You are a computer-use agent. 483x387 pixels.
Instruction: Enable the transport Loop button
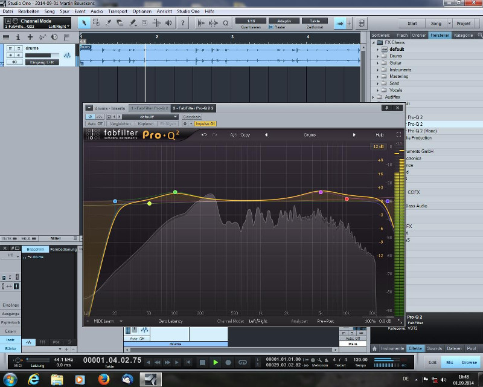pyautogui.click(x=243, y=362)
